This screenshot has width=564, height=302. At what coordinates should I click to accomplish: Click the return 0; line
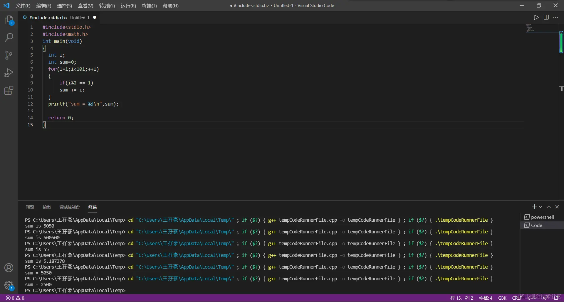click(61, 118)
